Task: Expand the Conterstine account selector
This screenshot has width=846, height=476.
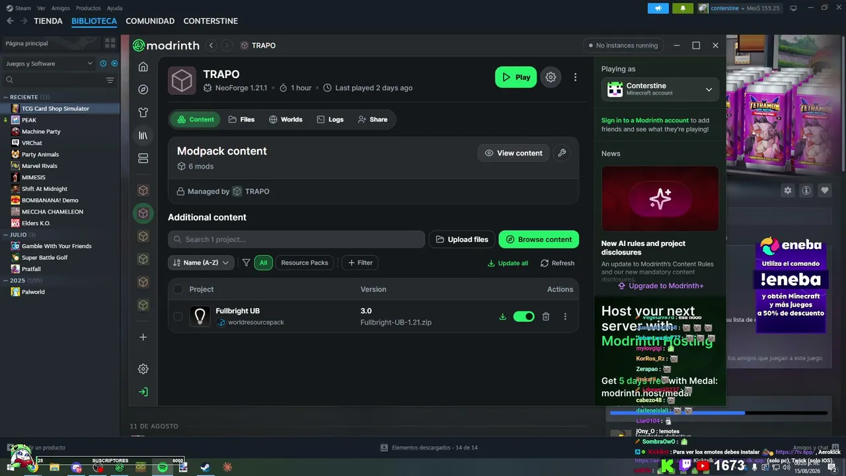Action: (x=660, y=90)
